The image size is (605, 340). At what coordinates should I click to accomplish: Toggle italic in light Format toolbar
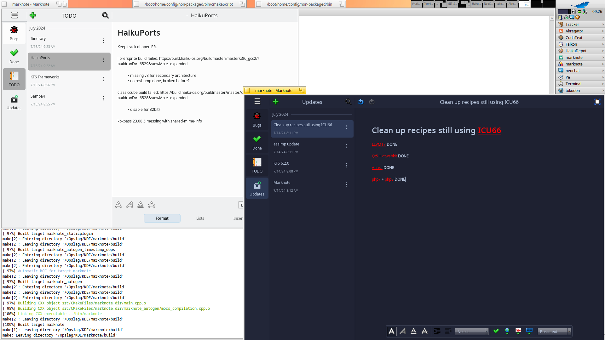click(130, 205)
